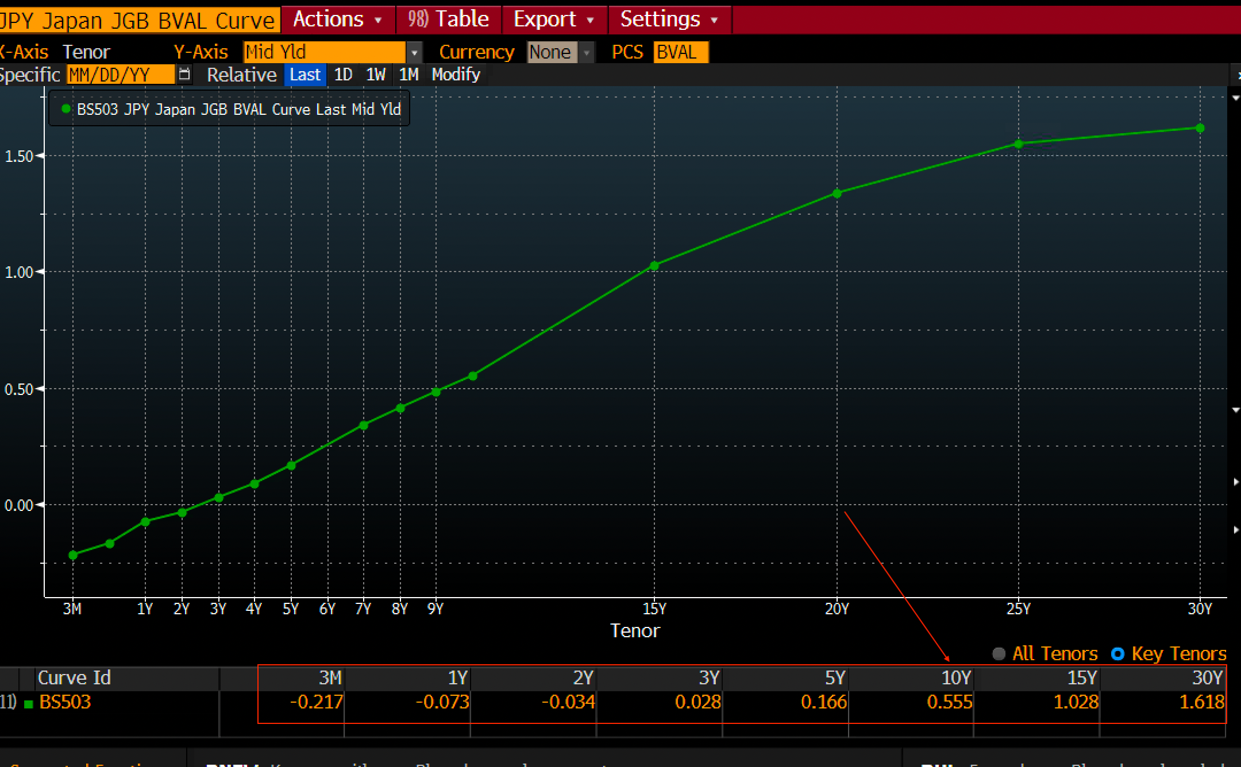Select the All Tenors radio button
This screenshot has height=767, width=1241.
pos(999,654)
